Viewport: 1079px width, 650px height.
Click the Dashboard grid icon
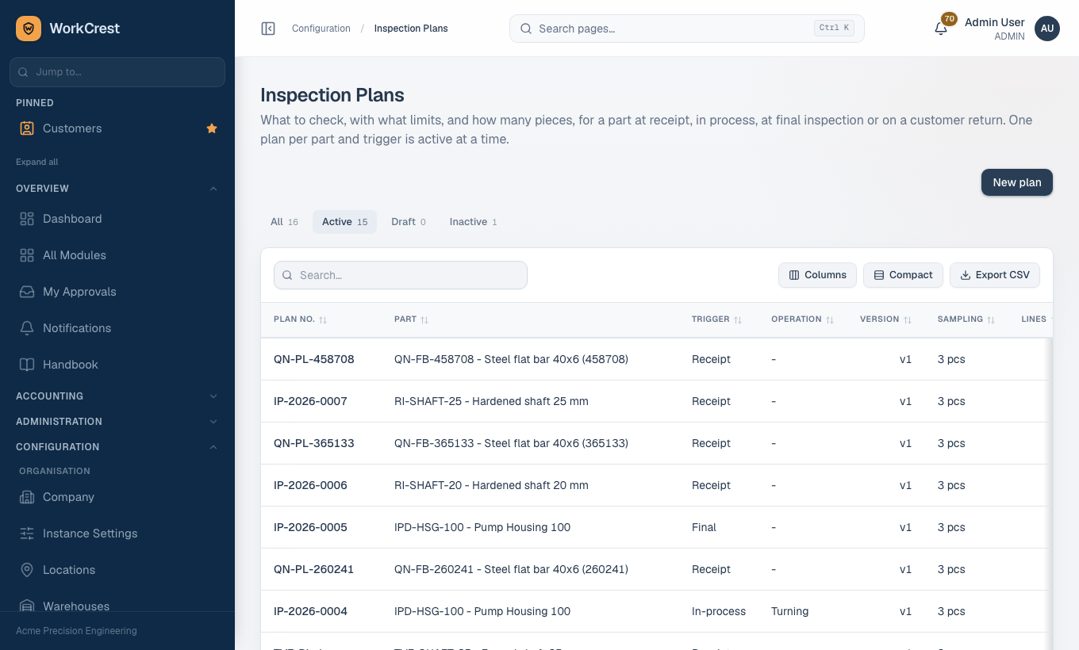(27, 219)
